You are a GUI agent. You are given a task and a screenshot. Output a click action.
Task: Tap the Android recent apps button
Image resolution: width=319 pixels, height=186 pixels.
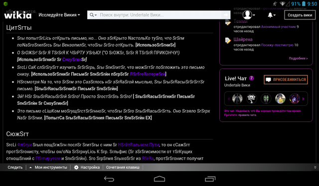210,179
